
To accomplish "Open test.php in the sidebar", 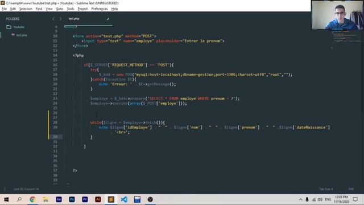I will point(22,35).
